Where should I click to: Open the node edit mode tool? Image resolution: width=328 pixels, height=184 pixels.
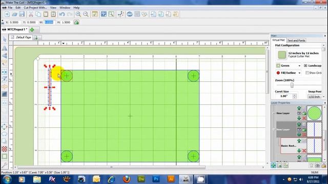pyautogui.click(x=121, y=14)
